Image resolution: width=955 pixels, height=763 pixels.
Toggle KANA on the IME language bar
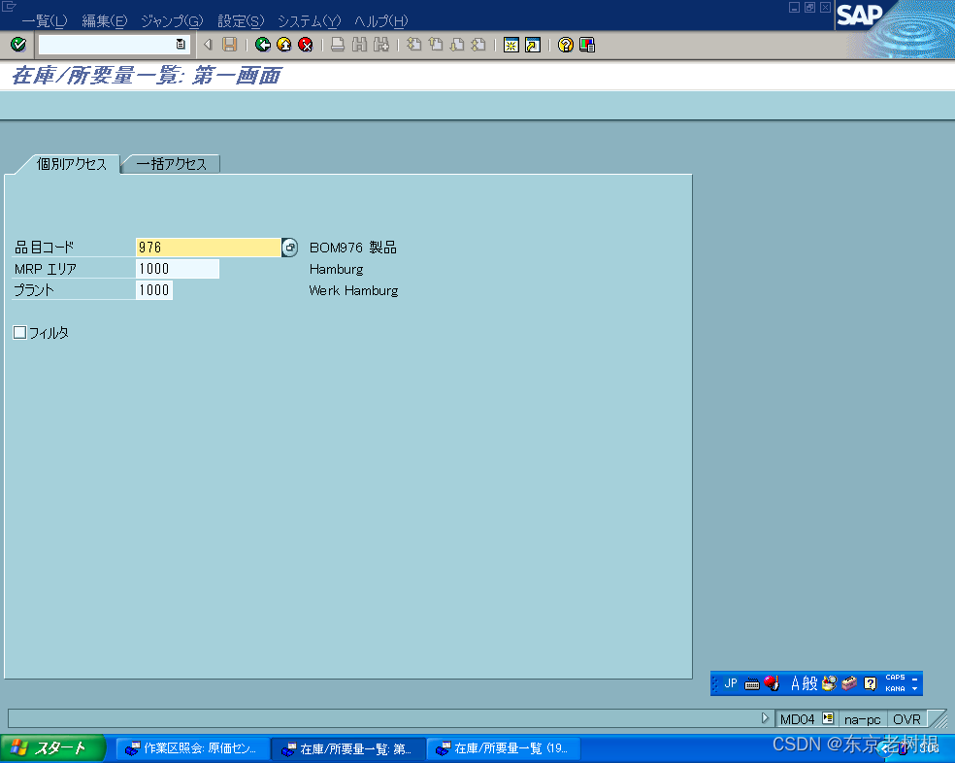click(x=895, y=688)
